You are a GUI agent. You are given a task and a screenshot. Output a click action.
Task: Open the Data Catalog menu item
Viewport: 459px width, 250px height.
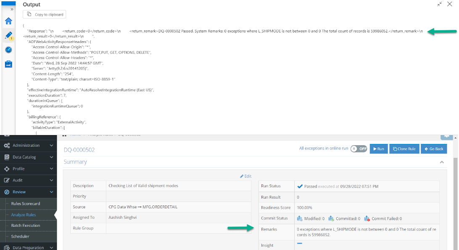coord(29,157)
